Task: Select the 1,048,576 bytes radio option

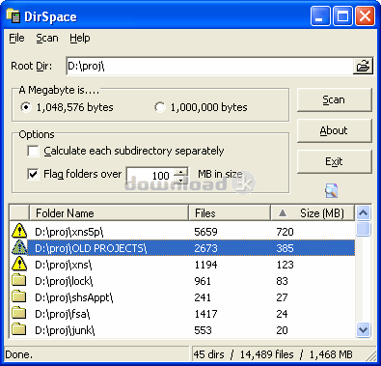Action: (25, 107)
